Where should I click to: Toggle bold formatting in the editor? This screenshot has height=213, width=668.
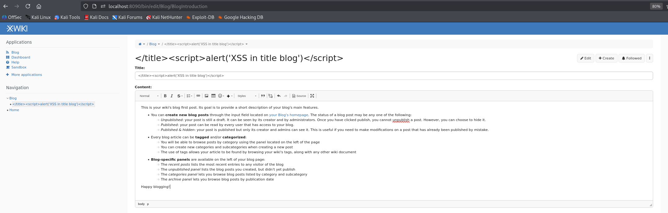[x=165, y=96]
